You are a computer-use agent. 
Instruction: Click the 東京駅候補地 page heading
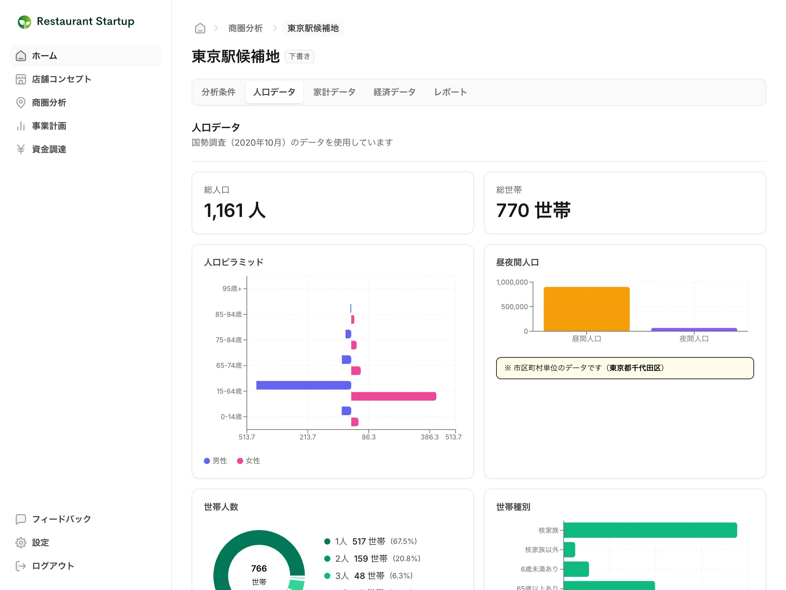(236, 57)
